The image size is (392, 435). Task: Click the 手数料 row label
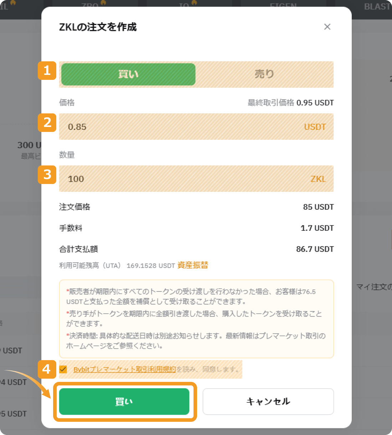click(71, 228)
